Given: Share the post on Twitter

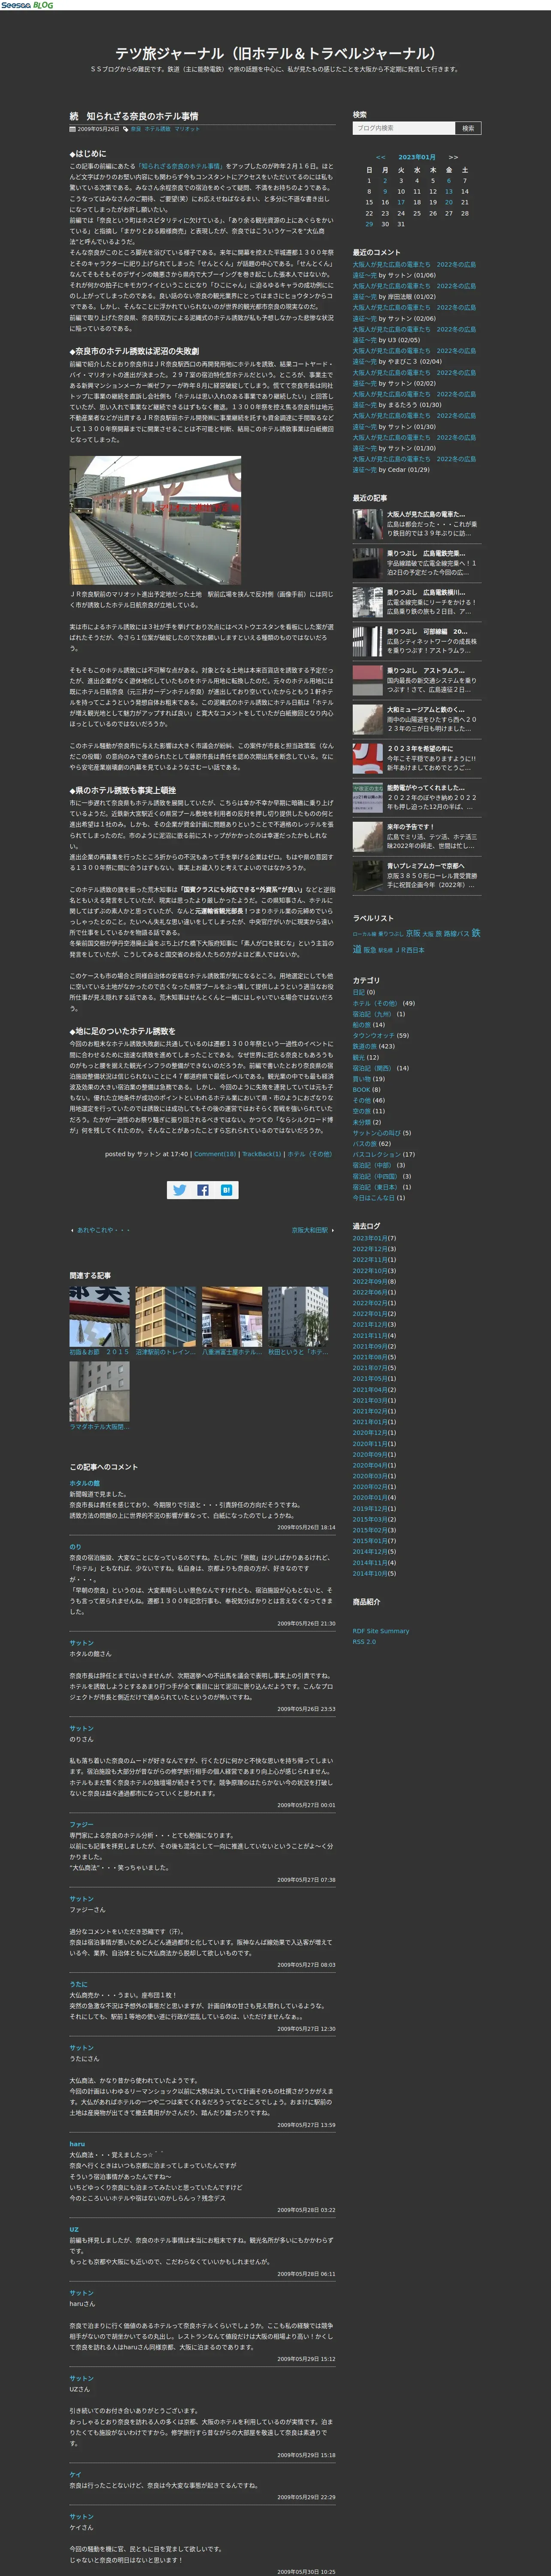Looking at the screenshot, I should pyautogui.click(x=179, y=1190).
